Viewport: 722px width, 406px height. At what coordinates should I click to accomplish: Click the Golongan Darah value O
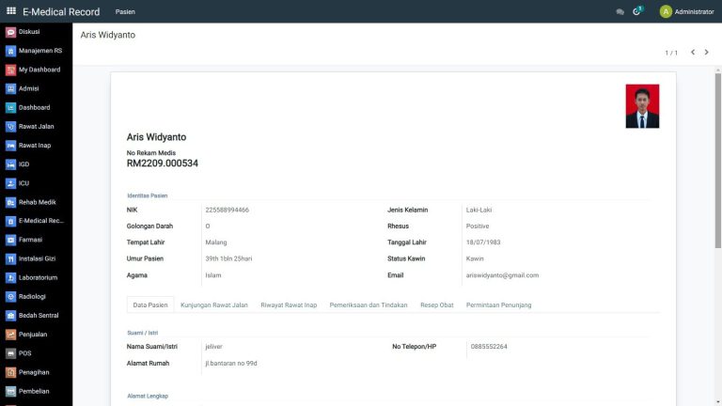pos(208,226)
